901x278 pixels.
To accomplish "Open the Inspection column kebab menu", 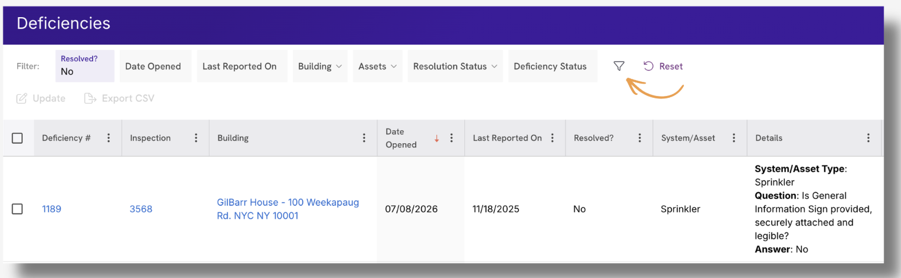I will (x=196, y=138).
